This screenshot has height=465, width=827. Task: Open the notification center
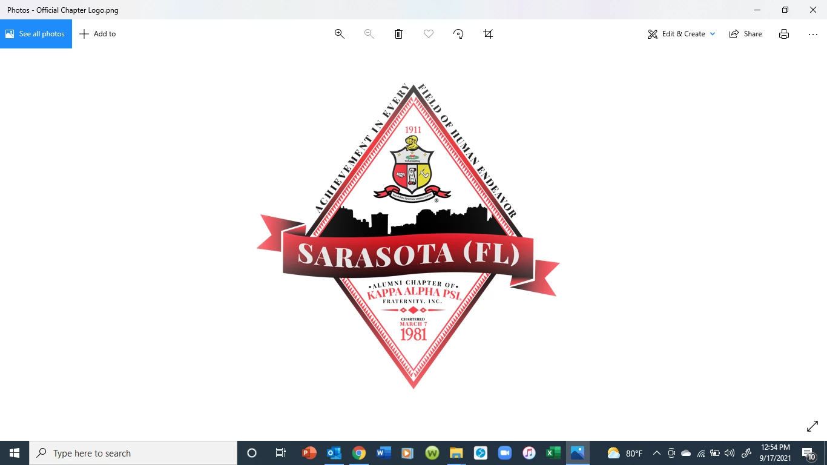tap(809, 453)
